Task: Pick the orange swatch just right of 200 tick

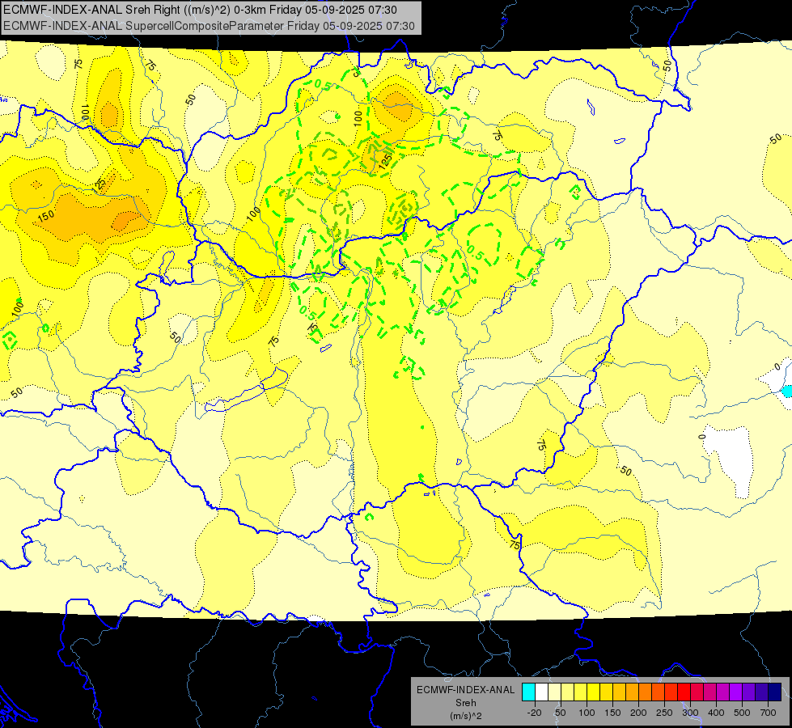Action: [645, 692]
